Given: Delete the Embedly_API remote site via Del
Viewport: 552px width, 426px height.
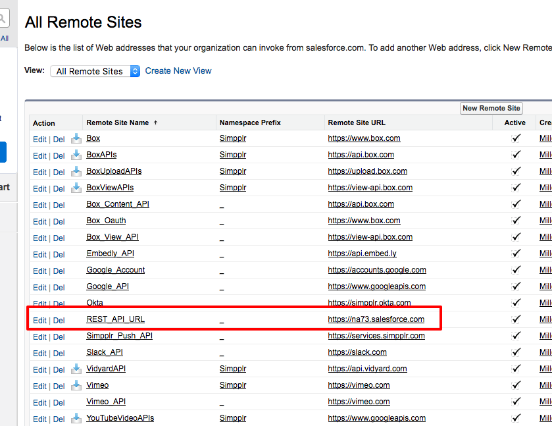Looking at the screenshot, I should click(59, 253).
